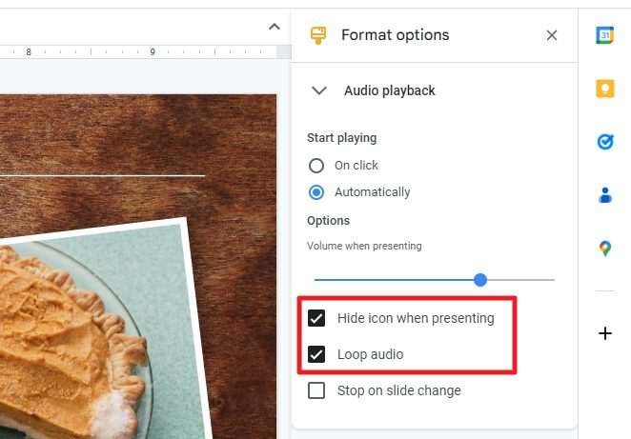Click the Format options title
This screenshot has height=439, width=631.
396,35
